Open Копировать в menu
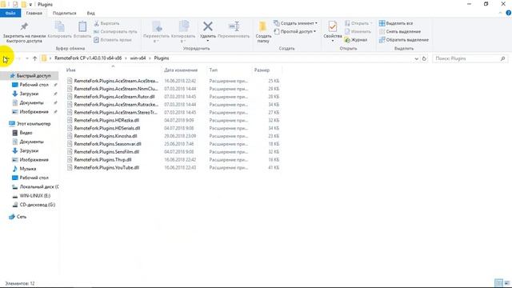This screenshot has width=512, height=288. click(183, 32)
